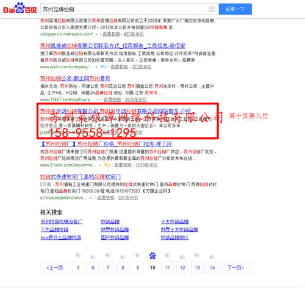Open the cn.trustexporter.com URL dropdown arrow

tap(91, 198)
